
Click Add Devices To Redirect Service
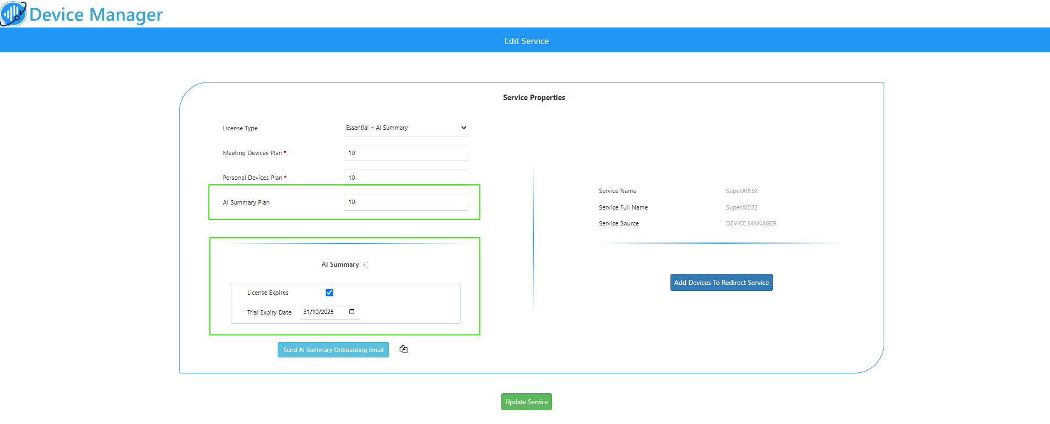coord(722,283)
